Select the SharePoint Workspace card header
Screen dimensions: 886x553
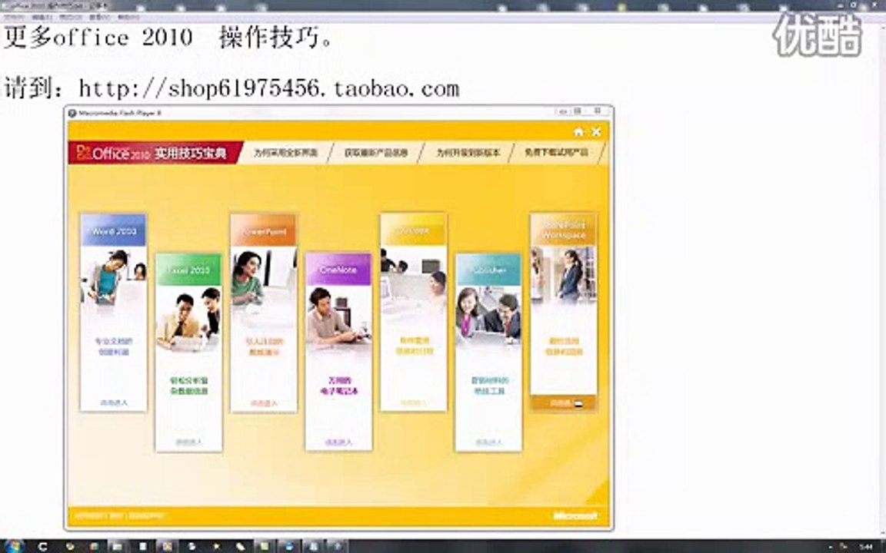[563, 230]
